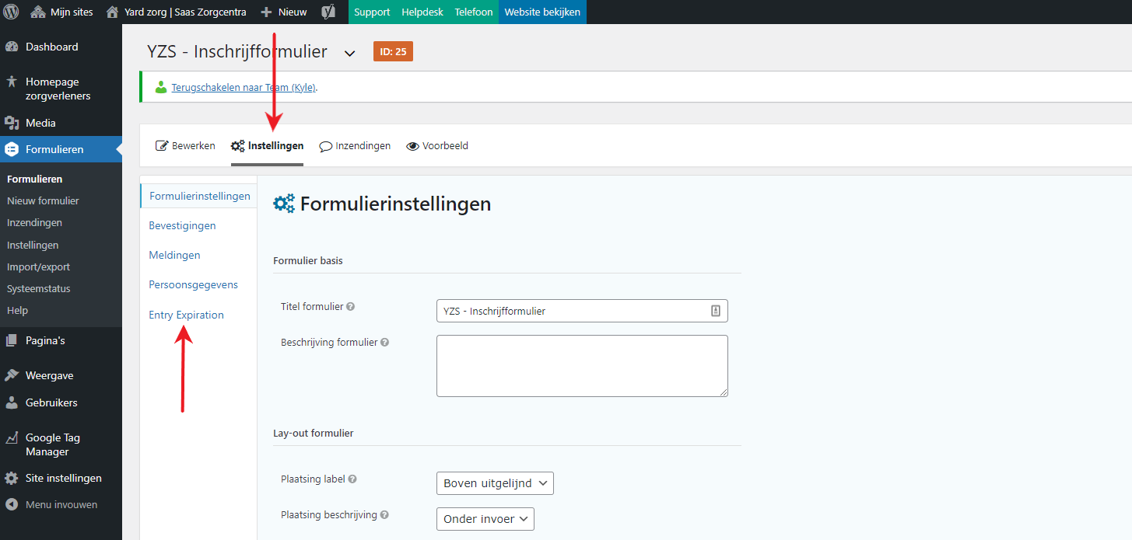Click the Menu invouwen collapse arrow icon
Screen dimensions: 1132x540
[x=12, y=504]
